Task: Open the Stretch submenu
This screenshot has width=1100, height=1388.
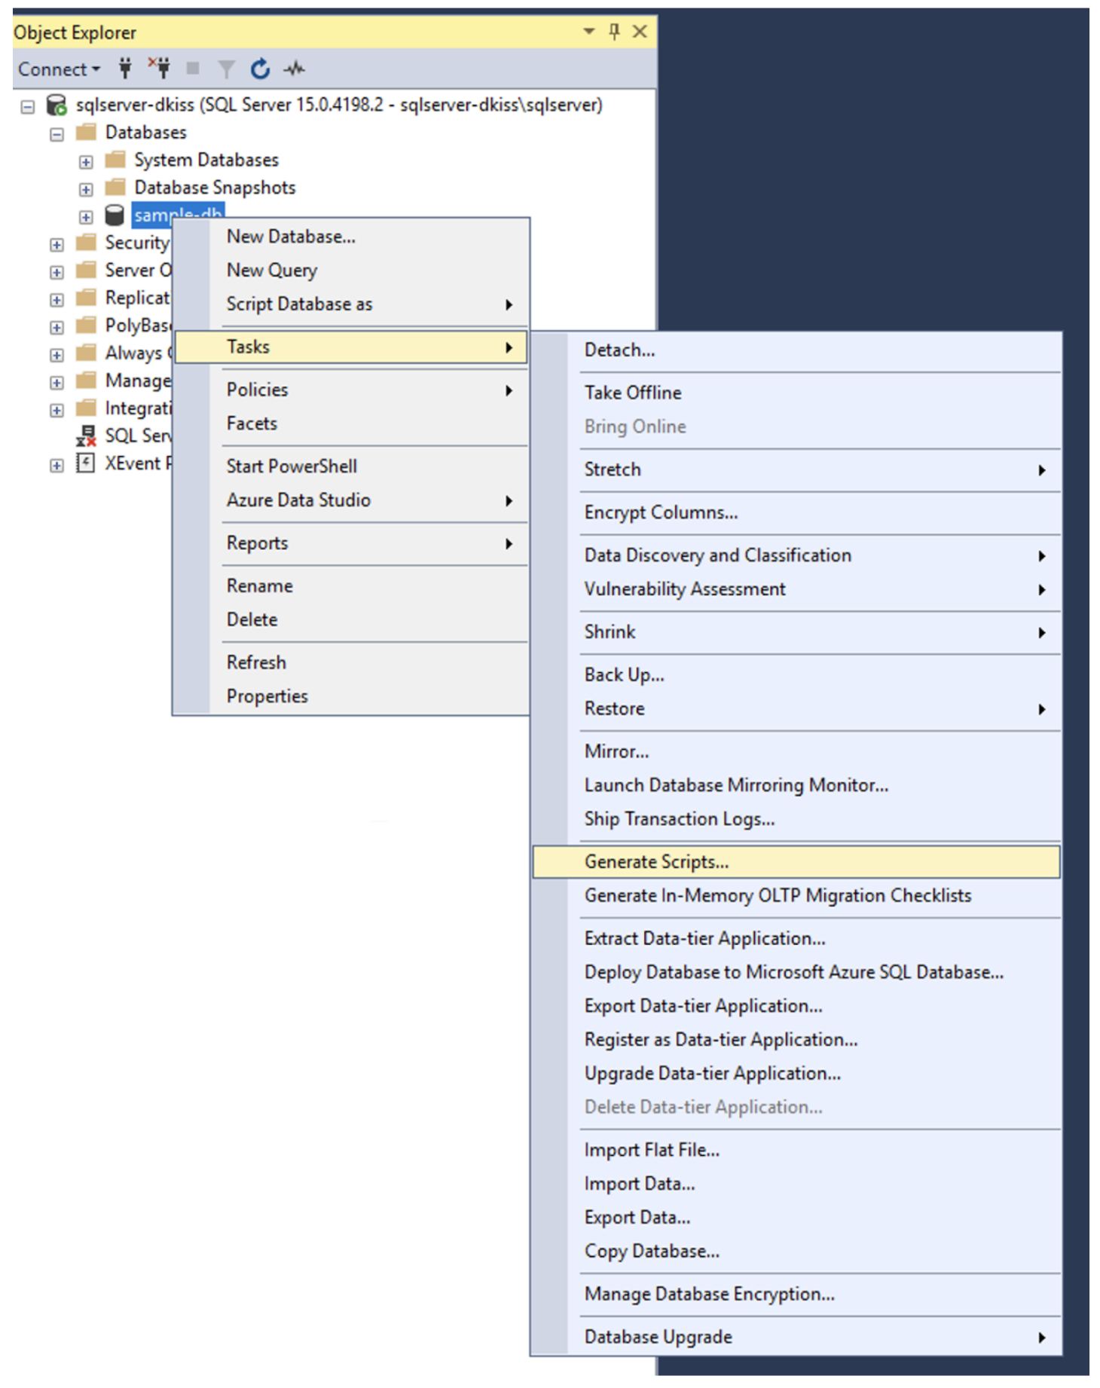Action: tap(796, 469)
